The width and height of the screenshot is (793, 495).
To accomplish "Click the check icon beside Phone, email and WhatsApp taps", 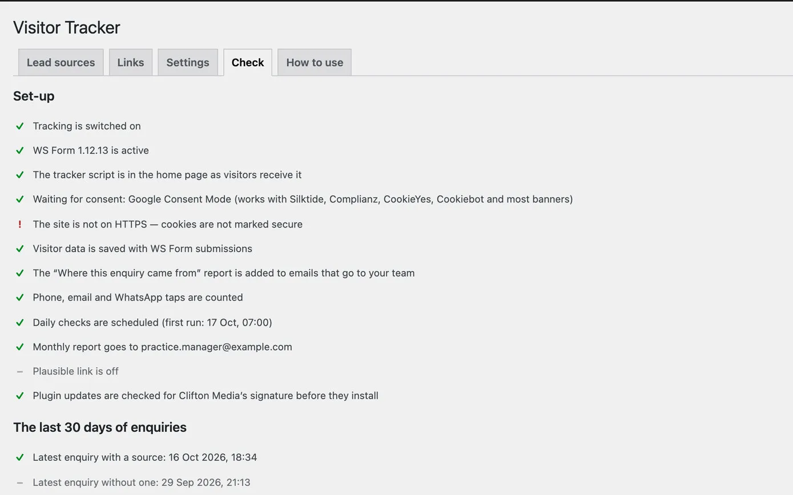I will click(x=20, y=298).
